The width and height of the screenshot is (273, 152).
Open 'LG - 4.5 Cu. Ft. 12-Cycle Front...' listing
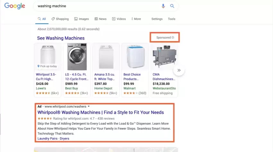[x=77, y=77]
